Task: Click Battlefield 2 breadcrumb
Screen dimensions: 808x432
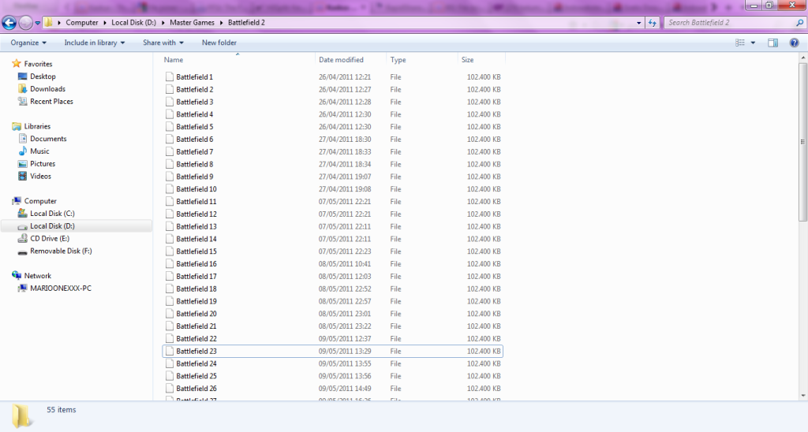Action: click(x=246, y=23)
